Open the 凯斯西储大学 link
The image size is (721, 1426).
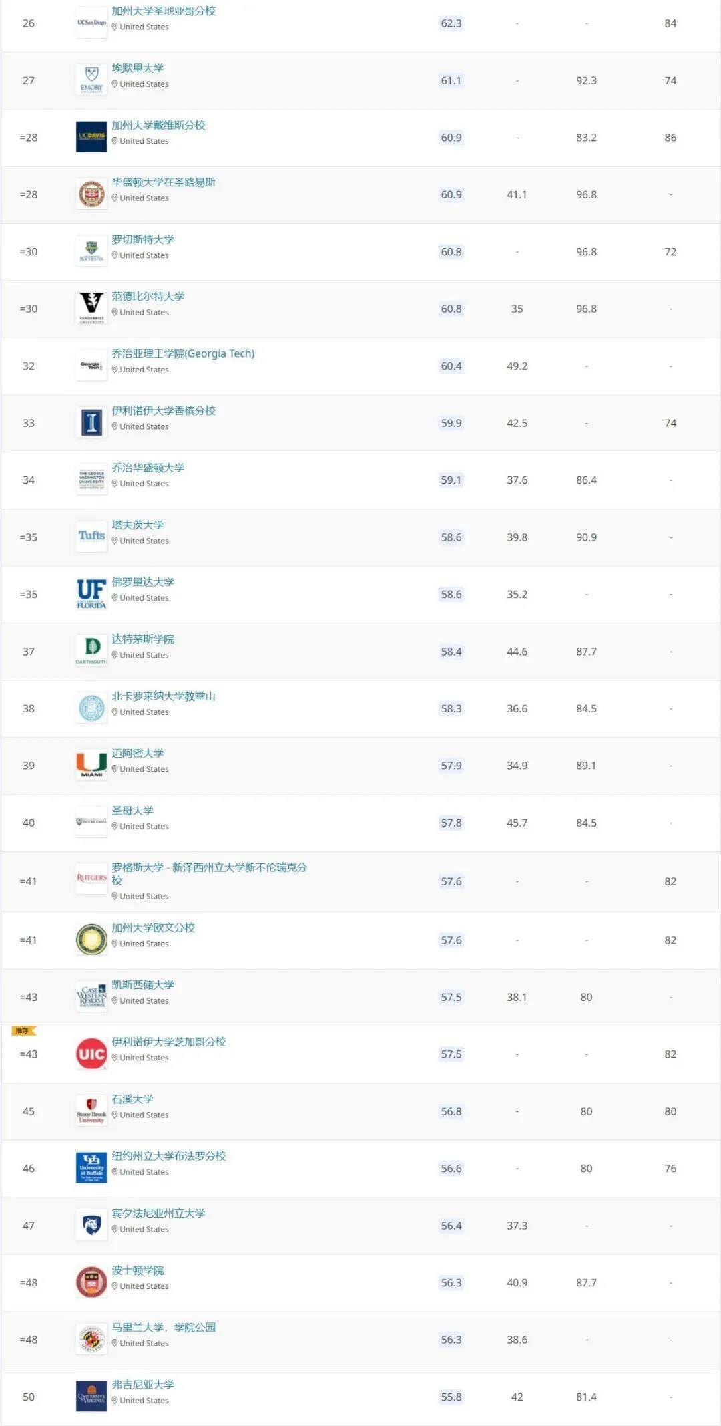tap(143, 985)
